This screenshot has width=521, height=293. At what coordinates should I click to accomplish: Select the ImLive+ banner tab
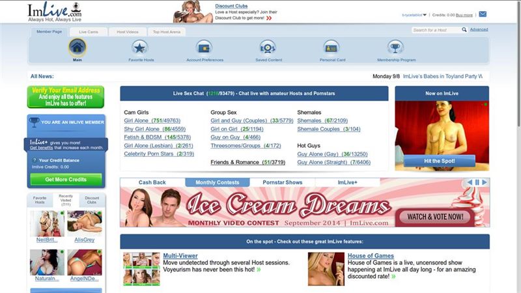point(347,182)
